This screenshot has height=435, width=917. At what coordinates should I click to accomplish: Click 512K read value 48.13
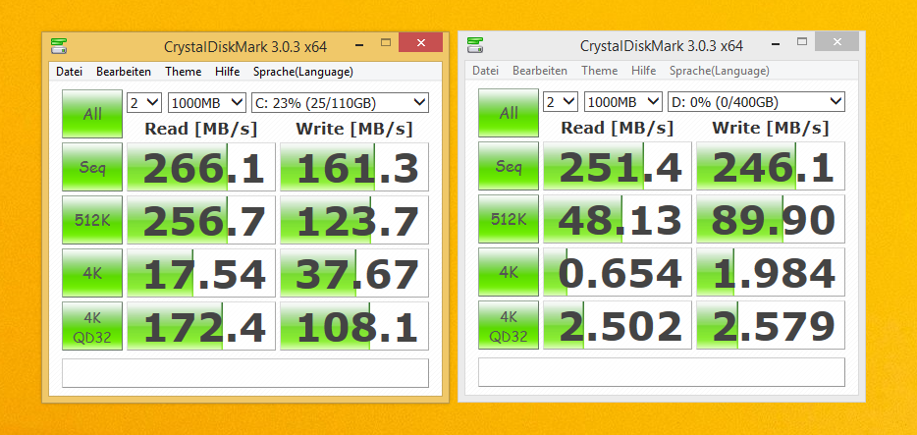pos(618,219)
